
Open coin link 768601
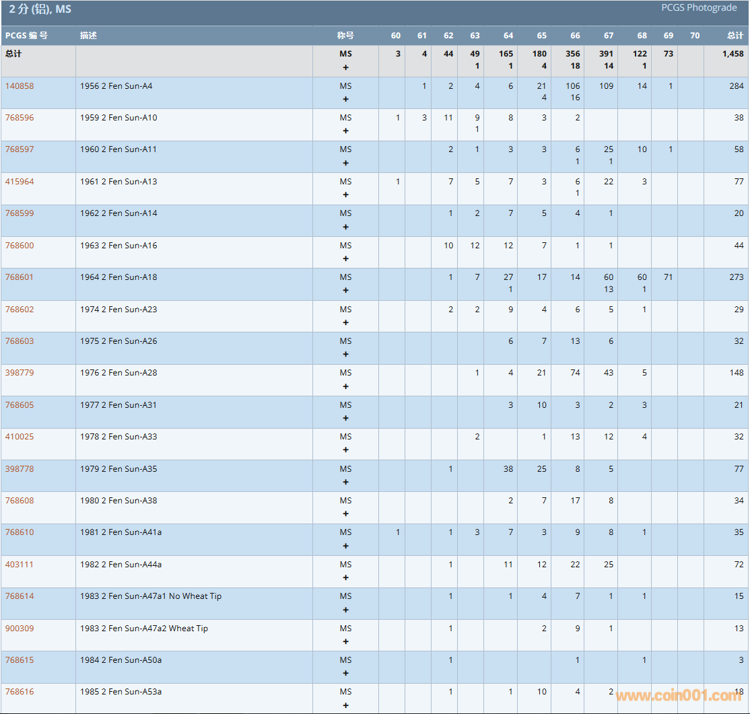click(x=20, y=277)
